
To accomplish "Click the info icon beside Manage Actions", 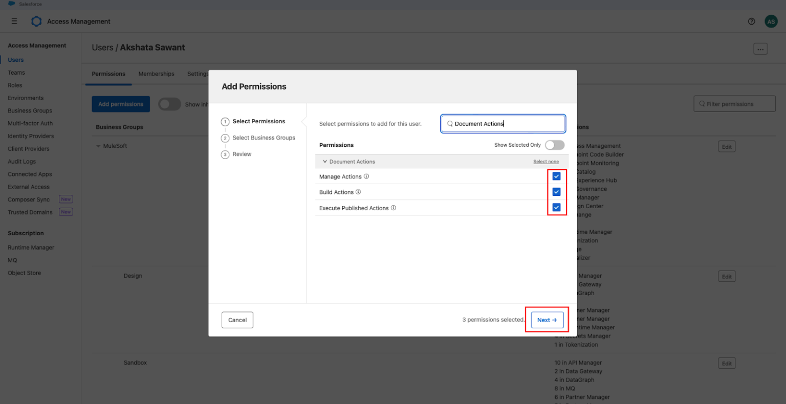I will click(366, 176).
